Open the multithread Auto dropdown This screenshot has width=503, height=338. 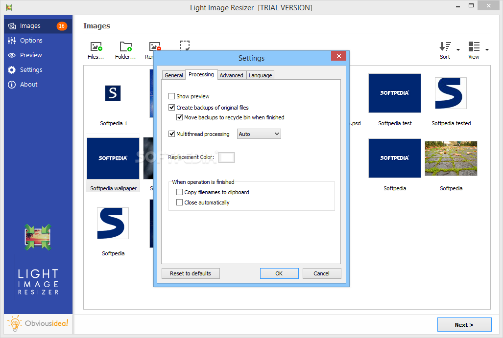pos(259,134)
